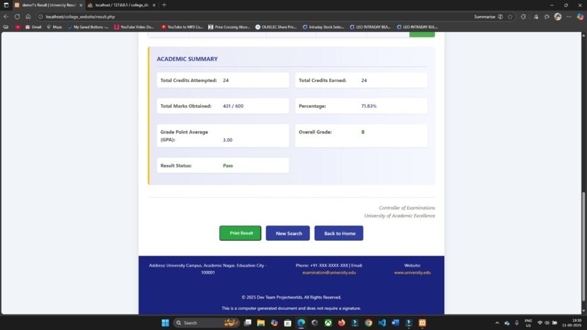Click the back navigation arrow
587x330 pixels.
coord(6,17)
